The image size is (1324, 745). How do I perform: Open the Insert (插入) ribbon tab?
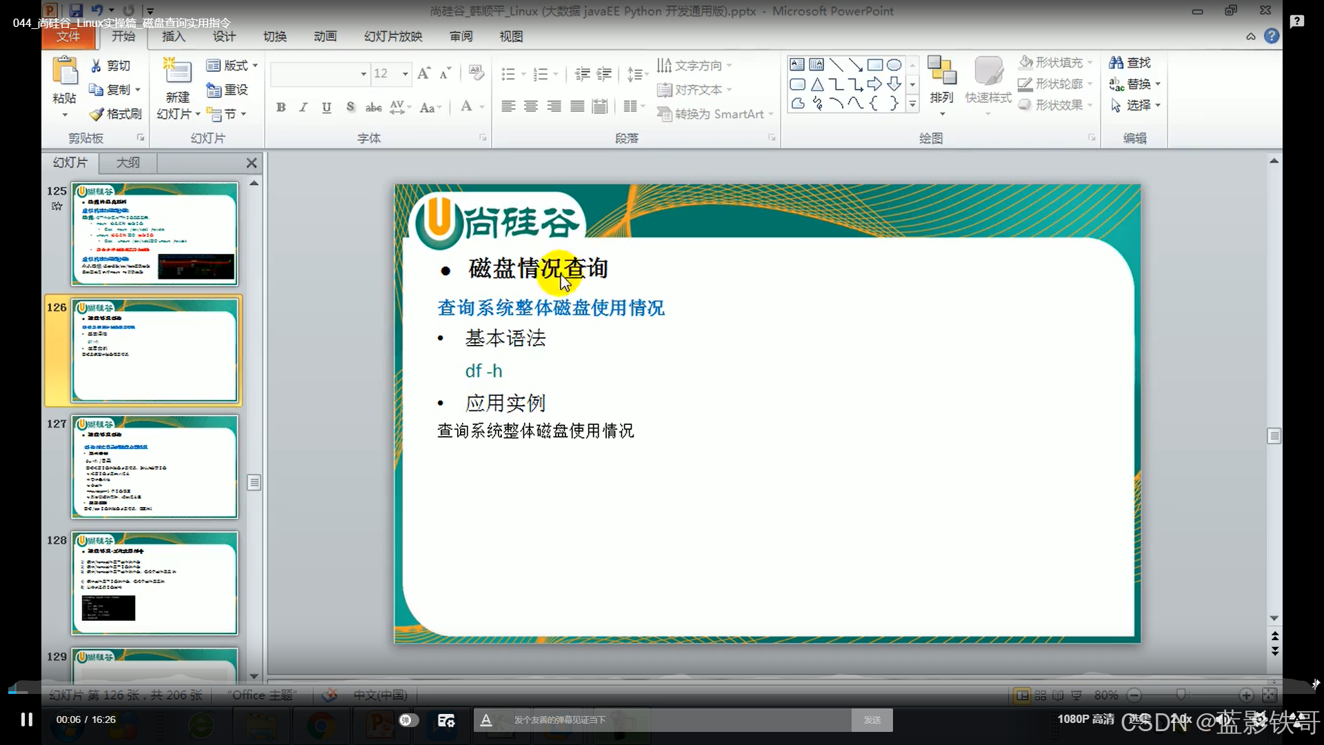pyautogui.click(x=173, y=37)
